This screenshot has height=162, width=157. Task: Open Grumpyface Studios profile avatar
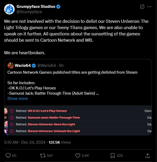9,9
